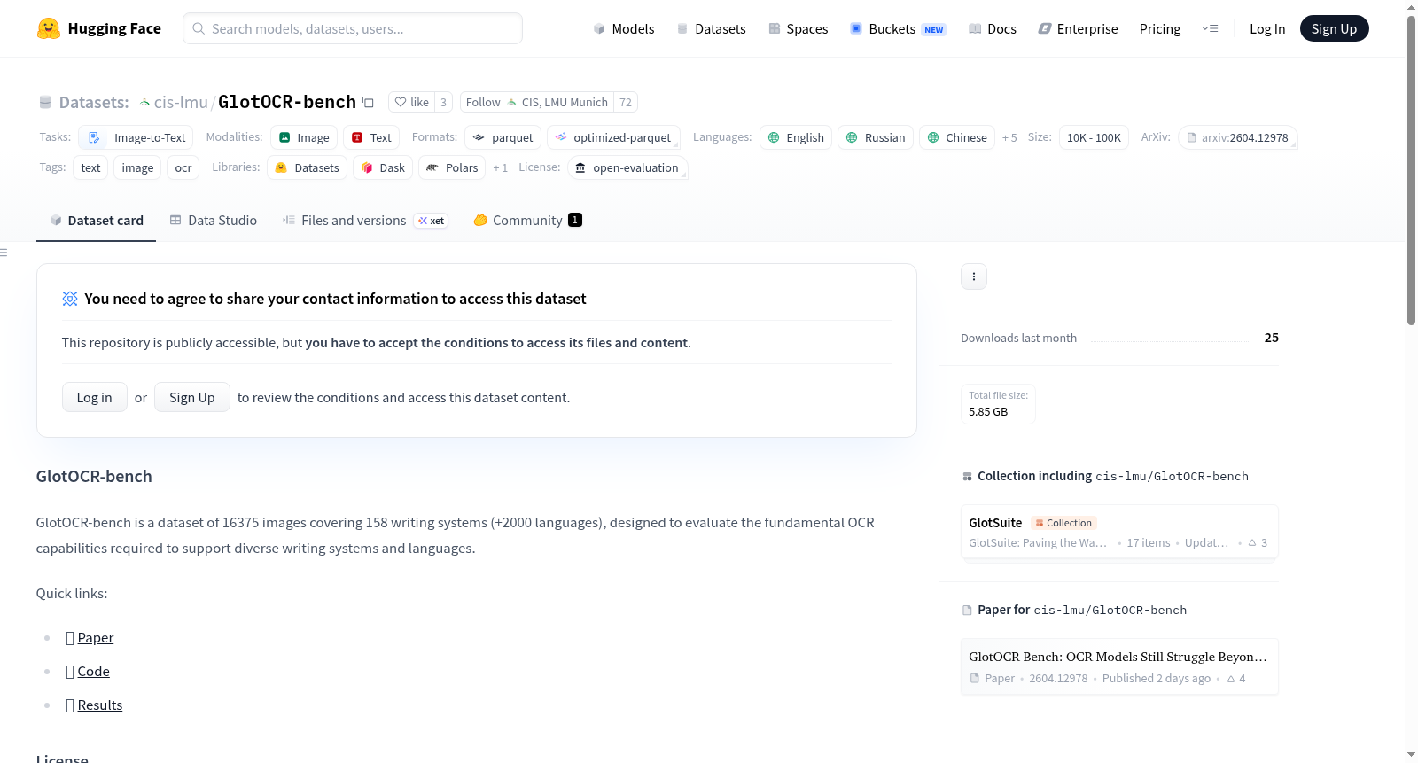The width and height of the screenshot is (1418, 763).
Task: Click the ocr tag
Action: pyautogui.click(x=183, y=167)
